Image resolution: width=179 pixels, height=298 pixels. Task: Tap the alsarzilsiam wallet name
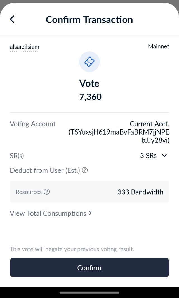click(x=24, y=47)
